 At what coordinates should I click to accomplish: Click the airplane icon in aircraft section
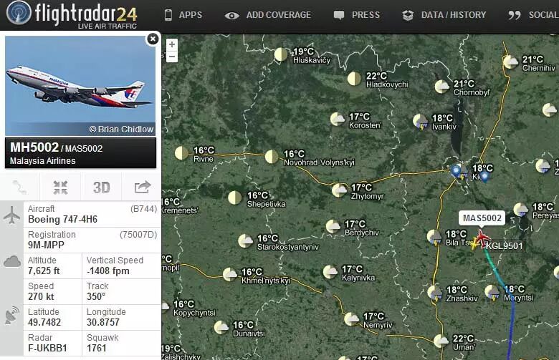[11, 215]
